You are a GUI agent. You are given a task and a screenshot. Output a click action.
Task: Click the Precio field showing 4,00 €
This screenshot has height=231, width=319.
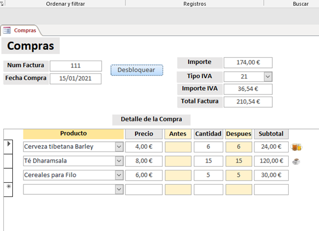pyautogui.click(x=144, y=147)
